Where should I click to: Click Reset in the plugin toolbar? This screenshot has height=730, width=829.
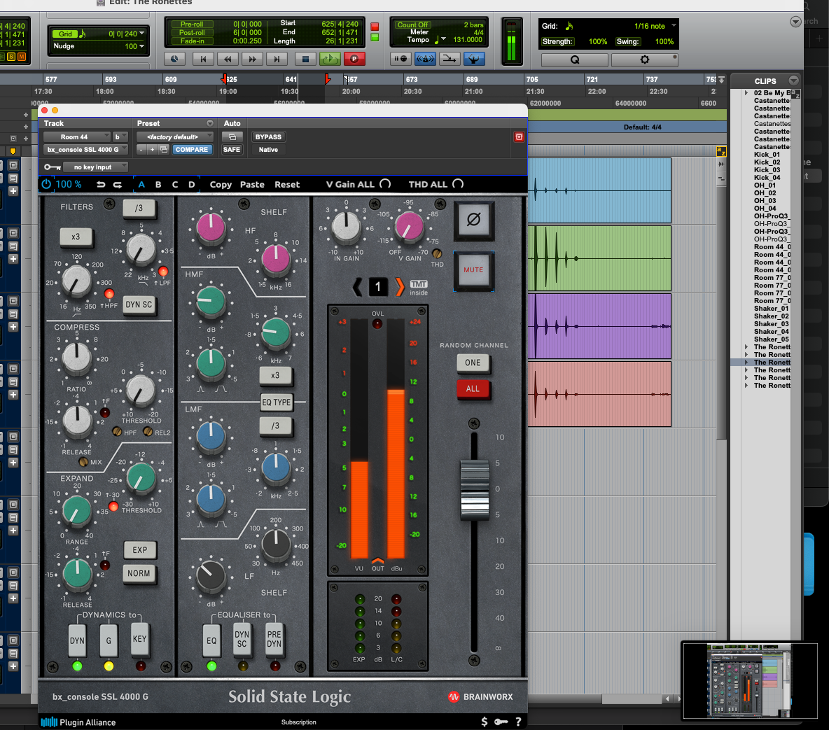tap(287, 185)
